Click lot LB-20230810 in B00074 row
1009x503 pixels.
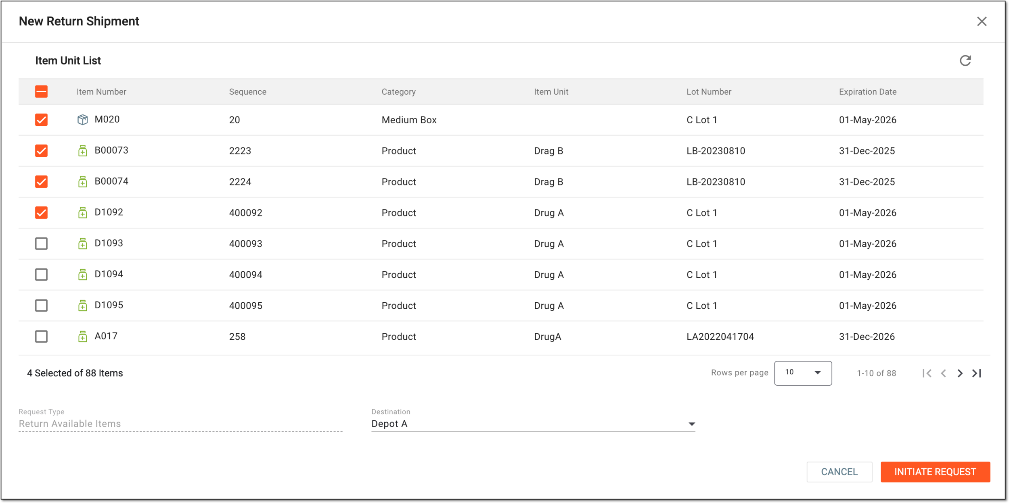[716, 182]
